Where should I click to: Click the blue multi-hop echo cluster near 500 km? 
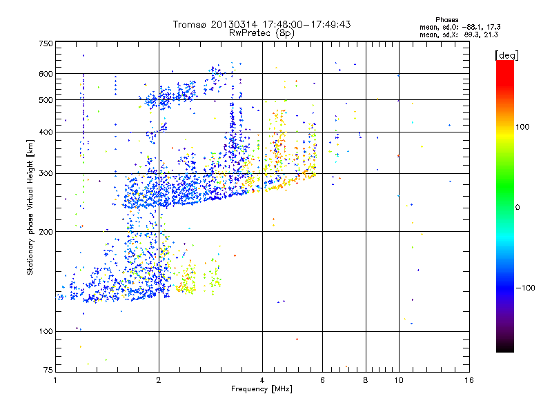(x=170, y=97)
